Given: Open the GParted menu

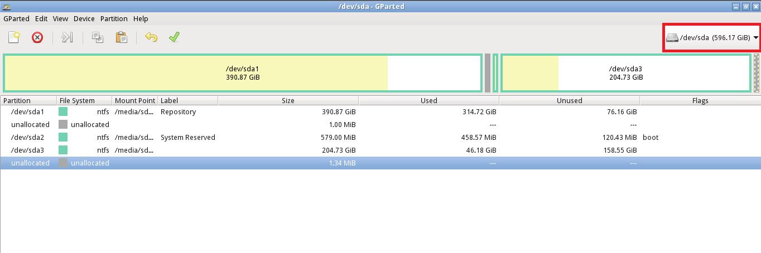Looking at the screenshot, I should coord(16,18).
